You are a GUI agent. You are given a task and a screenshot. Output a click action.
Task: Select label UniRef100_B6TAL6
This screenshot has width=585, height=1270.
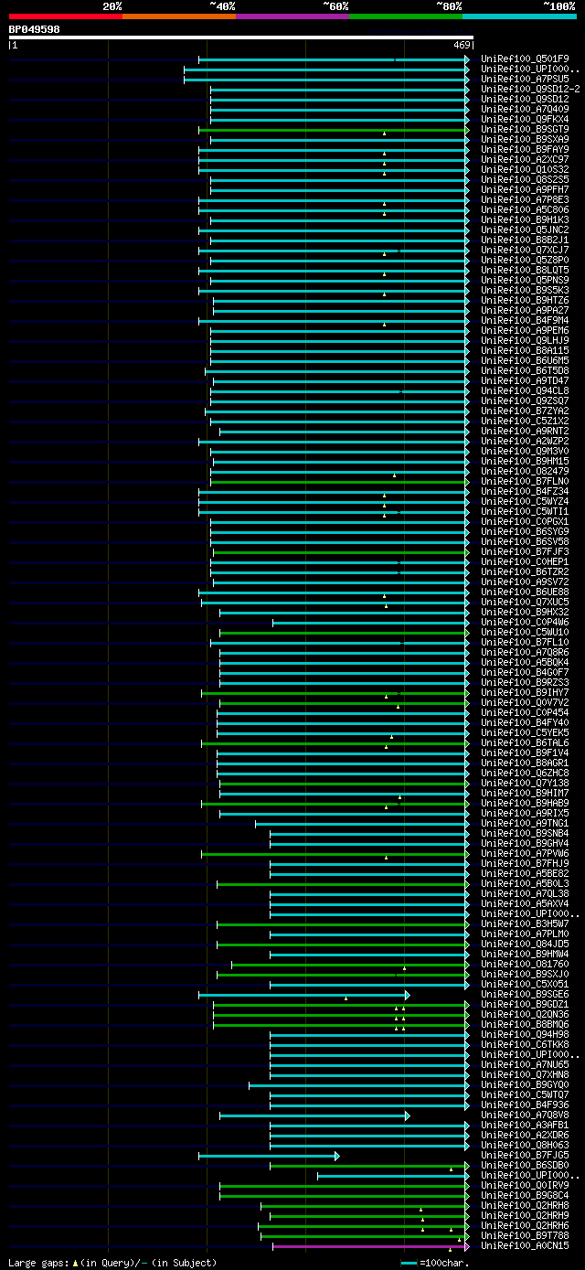coord(525,742)
